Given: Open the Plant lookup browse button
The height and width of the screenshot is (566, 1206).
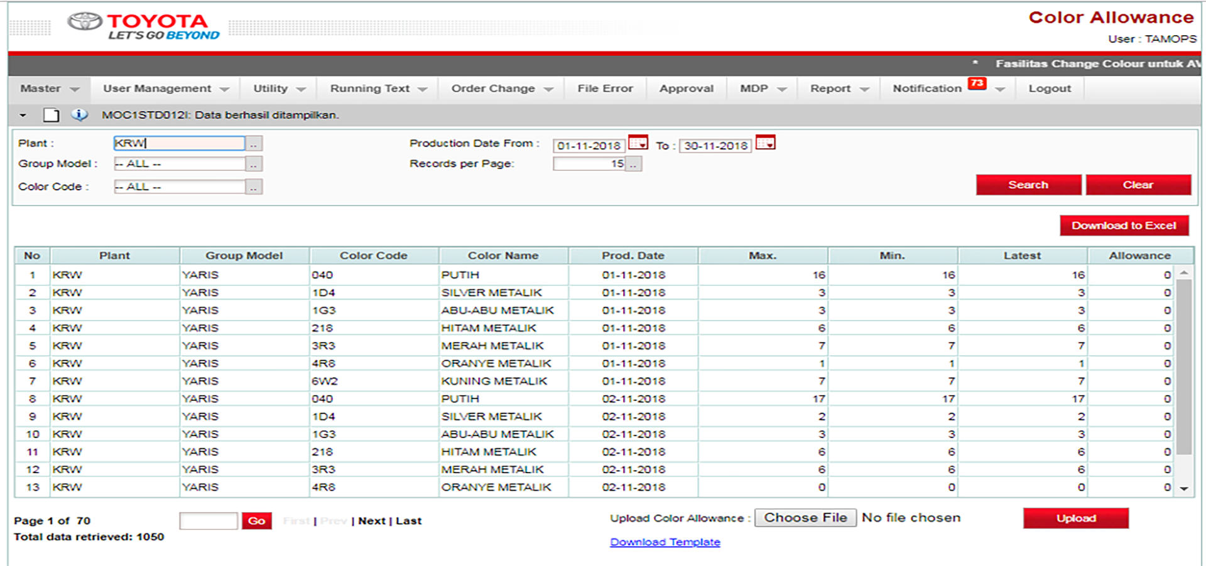Looking at the screenshot, I should pos(254,144).
